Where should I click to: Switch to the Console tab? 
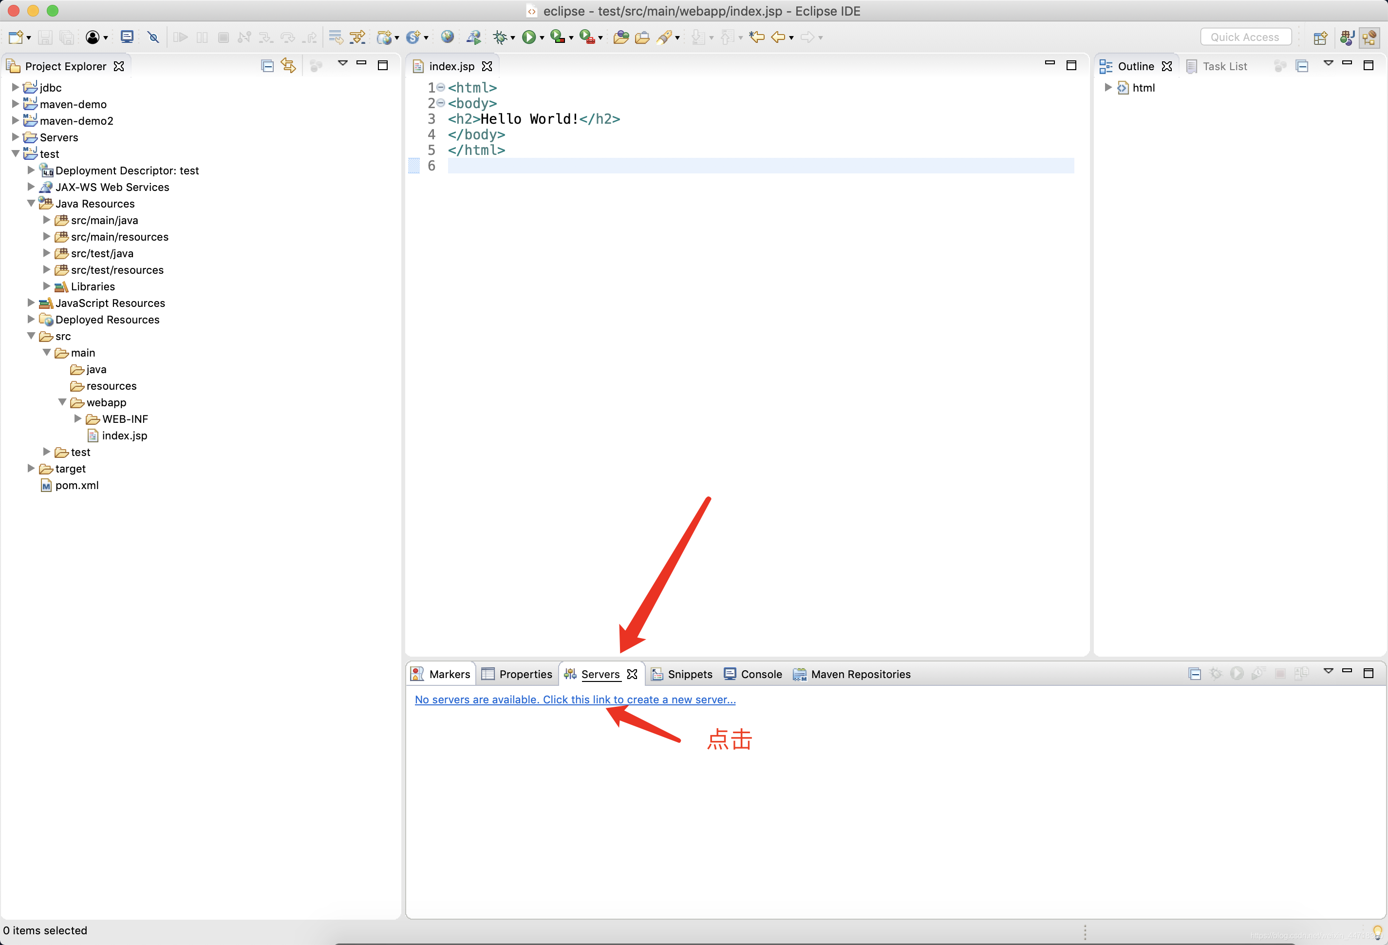coord(760,674)
